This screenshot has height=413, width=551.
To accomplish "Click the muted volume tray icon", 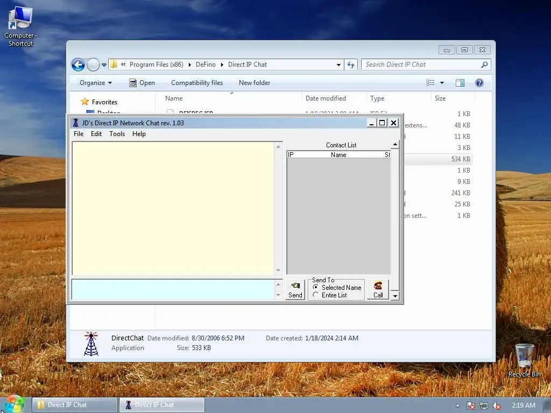I will tap(497, 405).
